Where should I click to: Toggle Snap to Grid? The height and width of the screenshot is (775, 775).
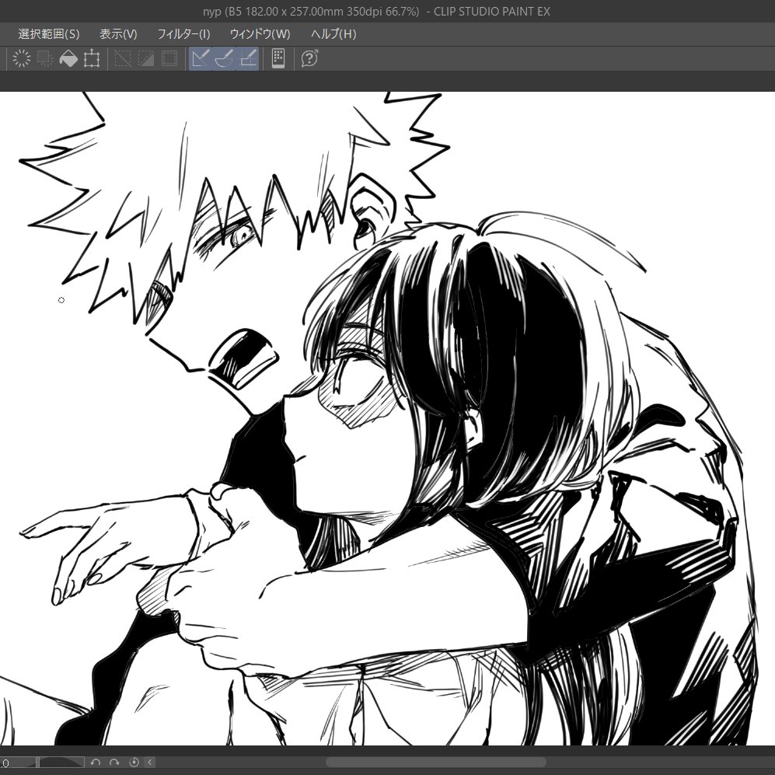(248, 58)
